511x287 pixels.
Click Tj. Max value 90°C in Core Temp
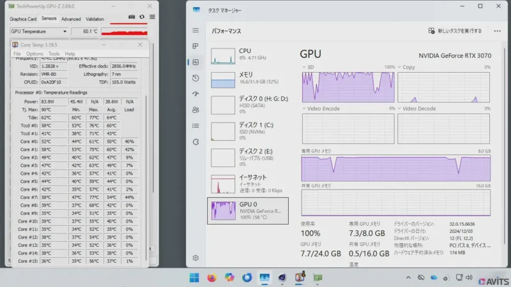coord(54,110)
